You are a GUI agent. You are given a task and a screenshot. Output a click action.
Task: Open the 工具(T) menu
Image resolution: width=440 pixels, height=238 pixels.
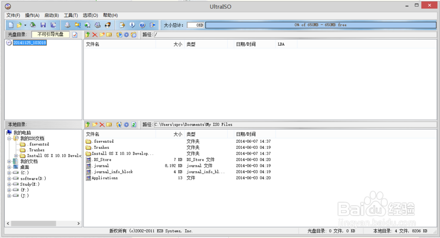pos(71,15)
